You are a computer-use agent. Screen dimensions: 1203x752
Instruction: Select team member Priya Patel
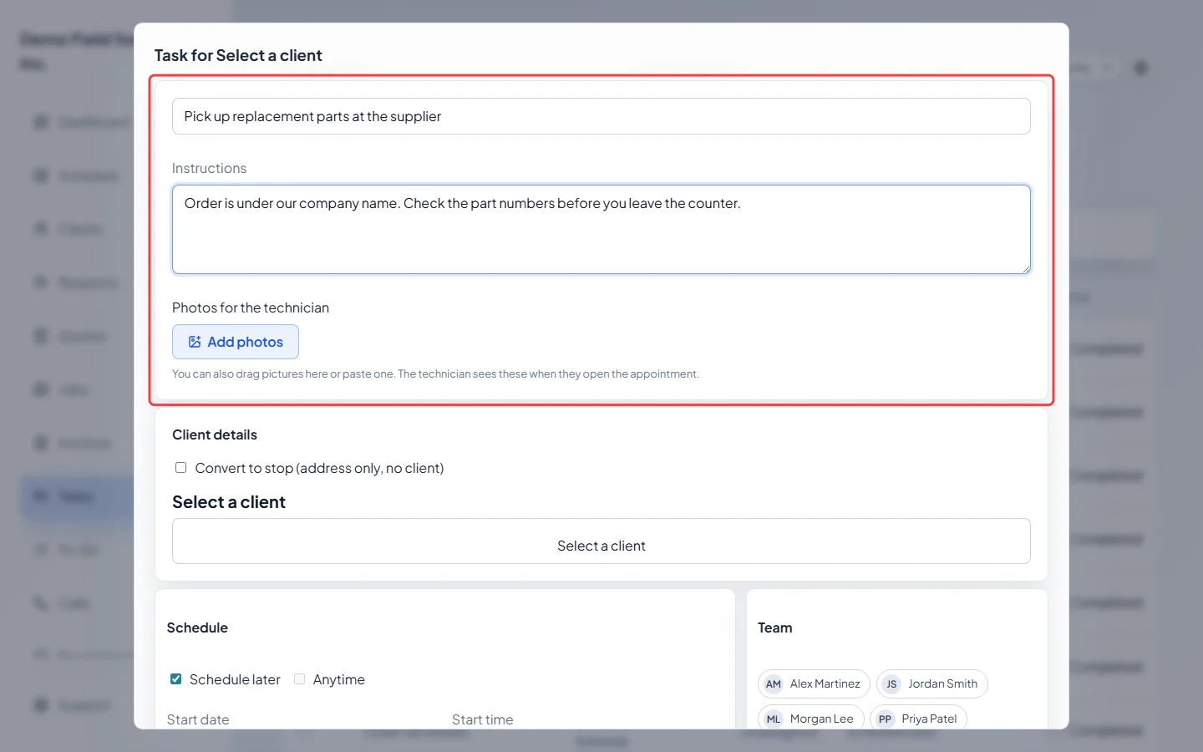coord(918,719)
